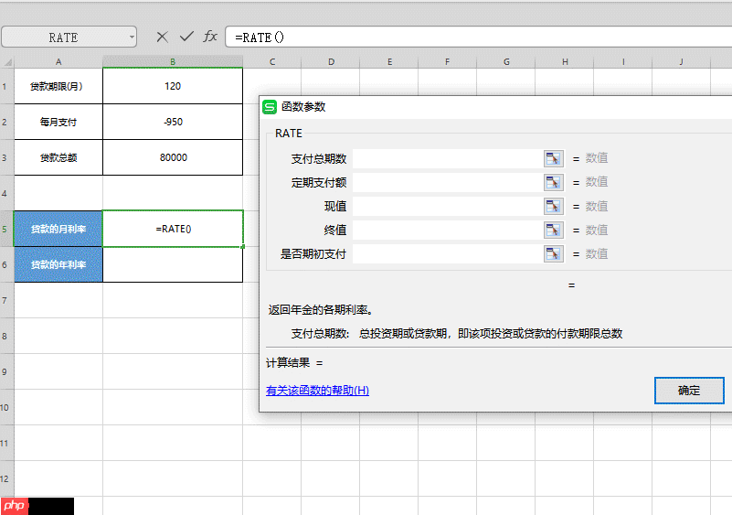Click range selector icon for 是否期初支付
Image resolution: width=732 pixels, height=515 pixels.
coord(553,253)
